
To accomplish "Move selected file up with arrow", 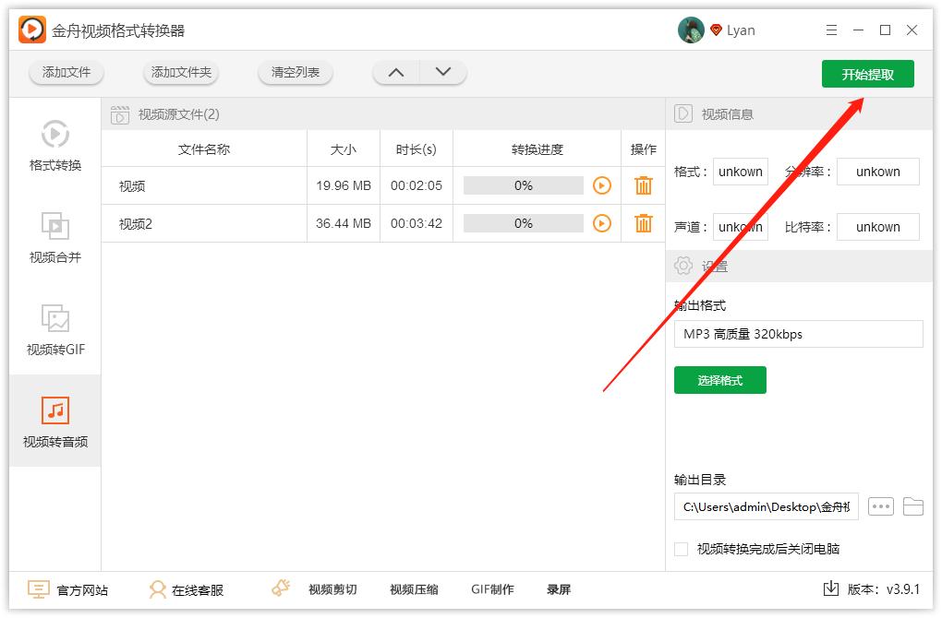I will click(x=395, y=71).
